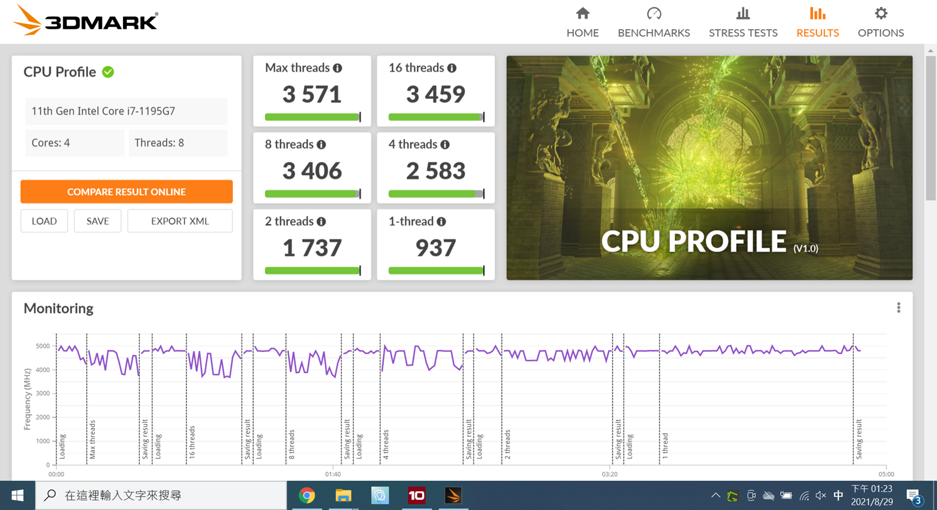Click the info icon beside 4 threads
Screen dimensions: 937x510
(445, 144)
